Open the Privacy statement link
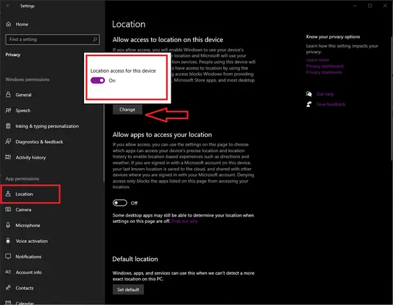393x305 pixels. (324, 72)
